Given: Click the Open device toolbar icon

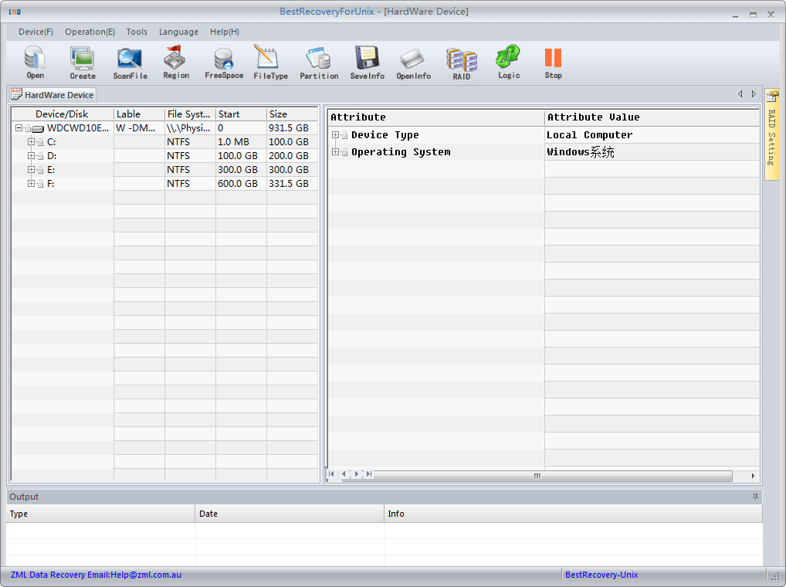Looking at the screenshot, I should tap(36, 59).
